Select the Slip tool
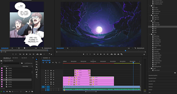 click(37, 70)
